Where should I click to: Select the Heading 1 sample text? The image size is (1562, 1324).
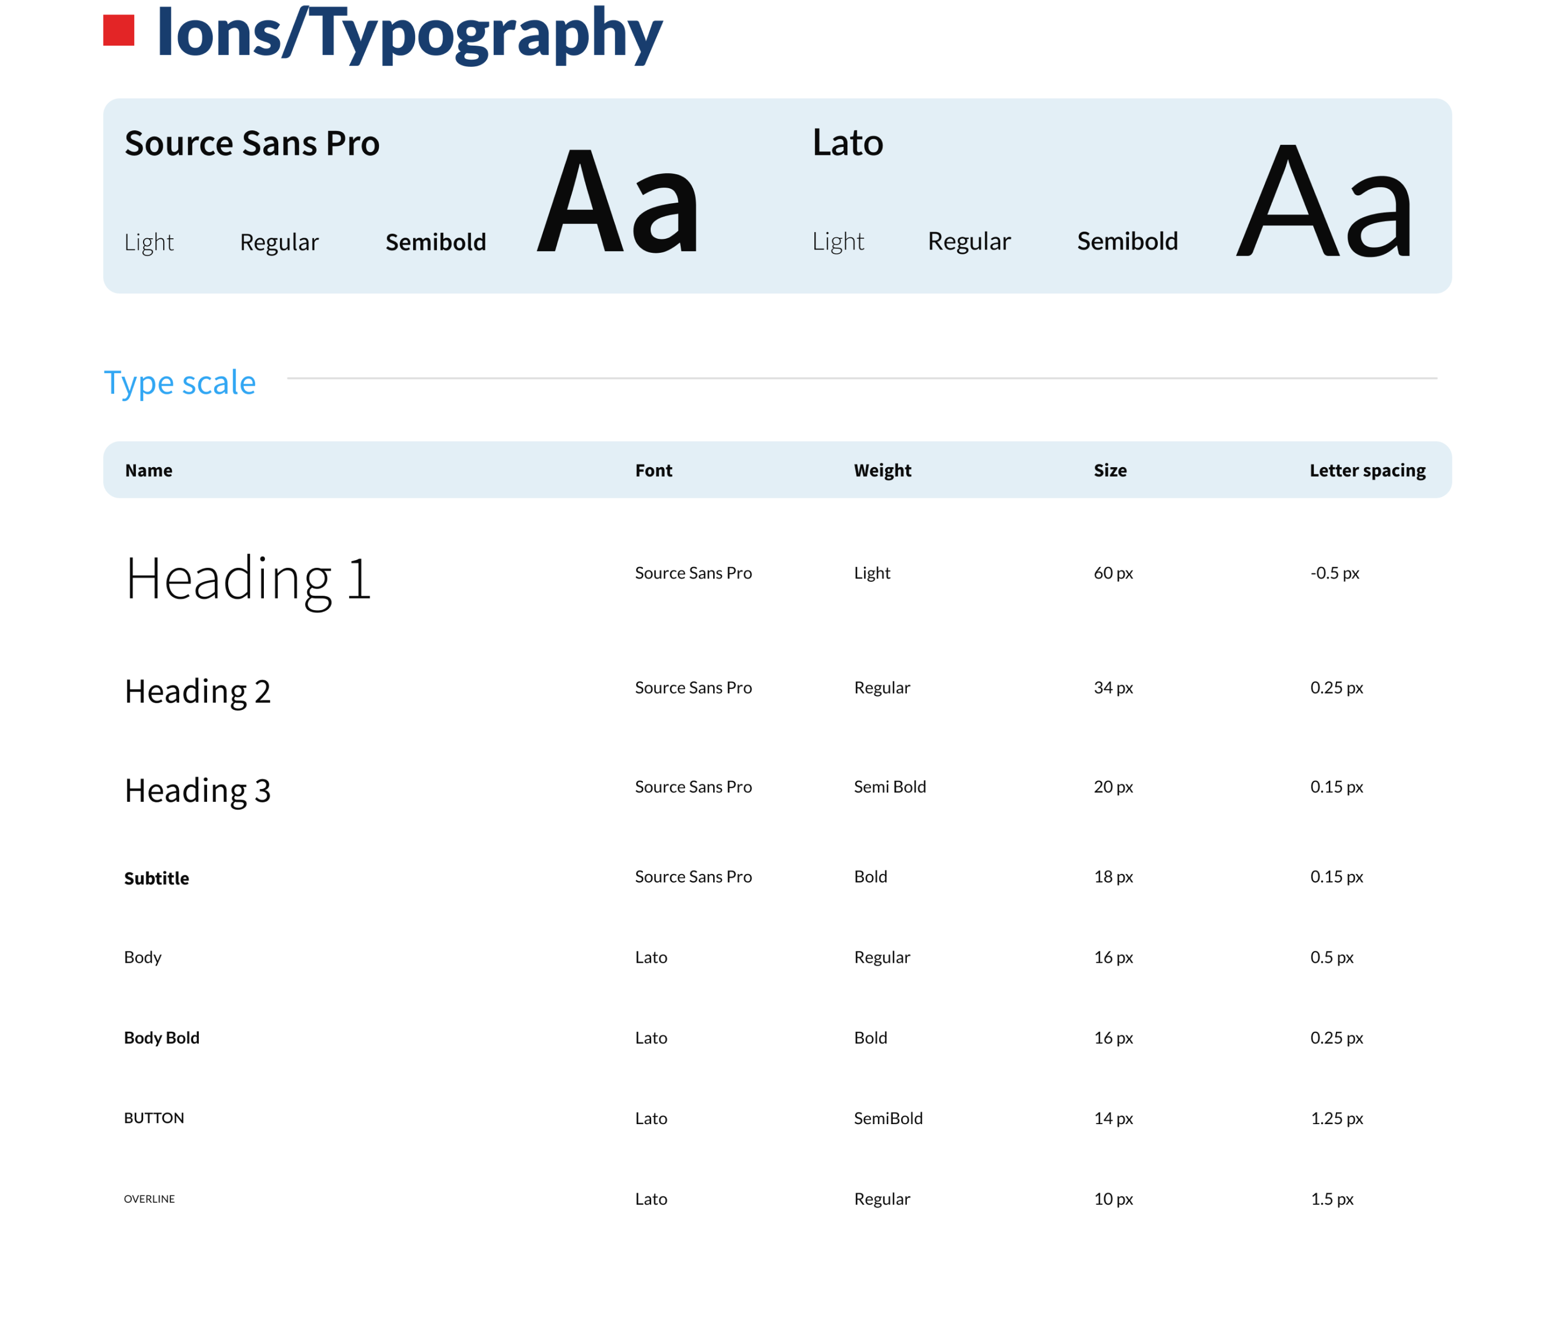point(248,580)
